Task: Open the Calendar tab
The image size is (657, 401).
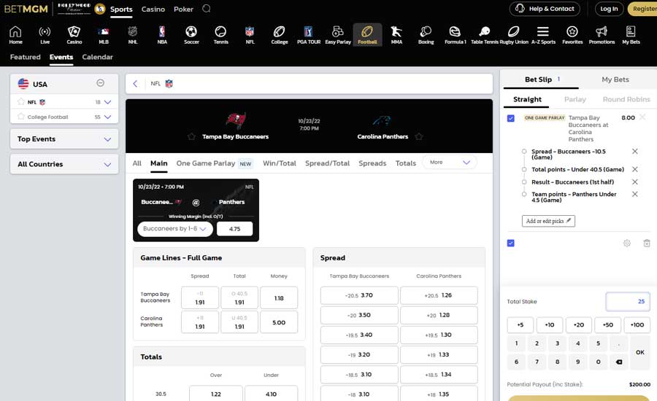Action: point(97,57)
